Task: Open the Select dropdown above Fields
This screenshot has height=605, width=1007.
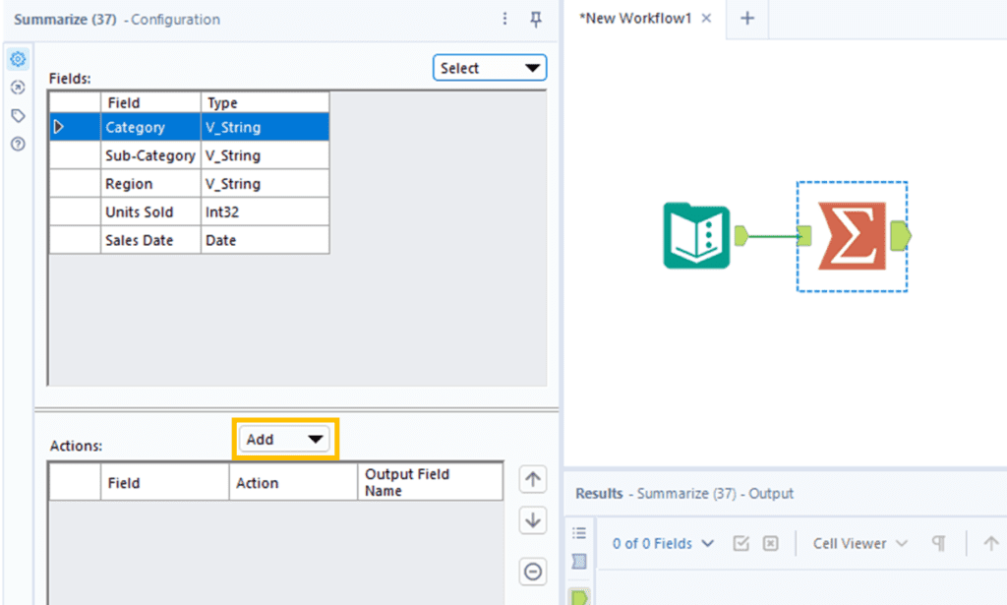Action: click(490, 68)
